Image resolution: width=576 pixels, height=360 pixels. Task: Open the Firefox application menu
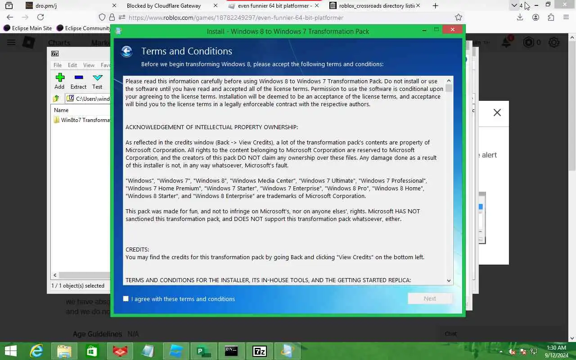(566, 17)
